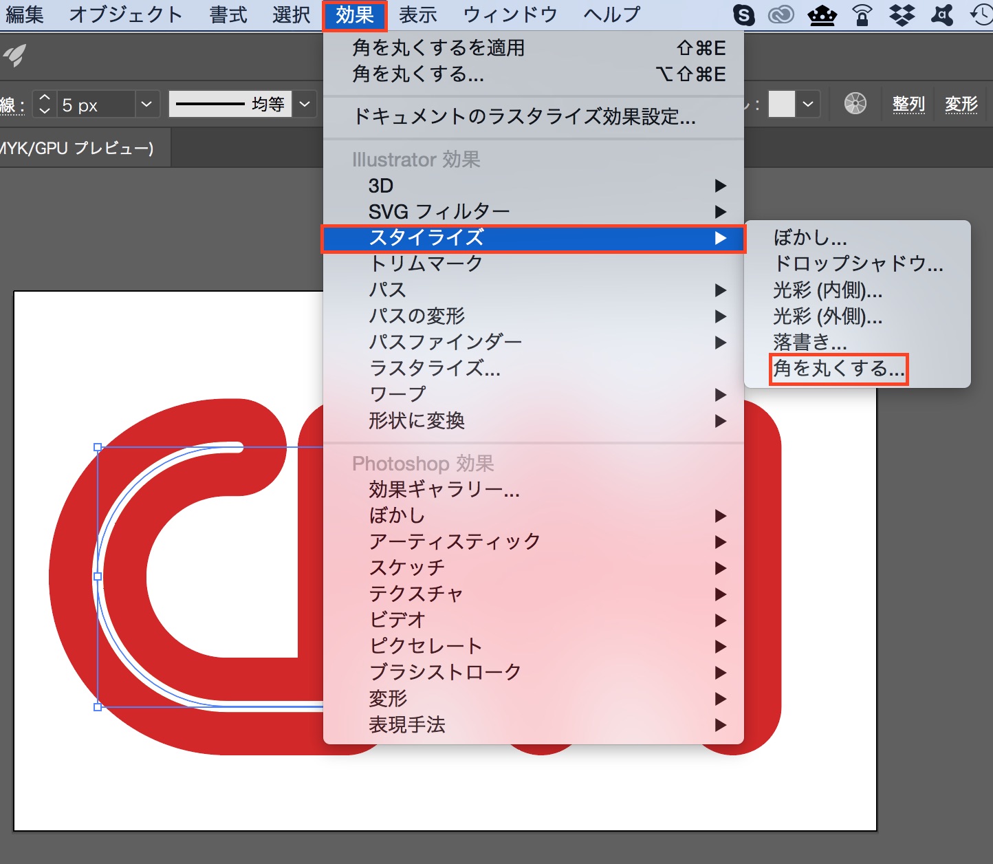Viewport: 993px width, 864px height.
Task: Click the Dropbox menu bar icon
Action: pos(902,14)
